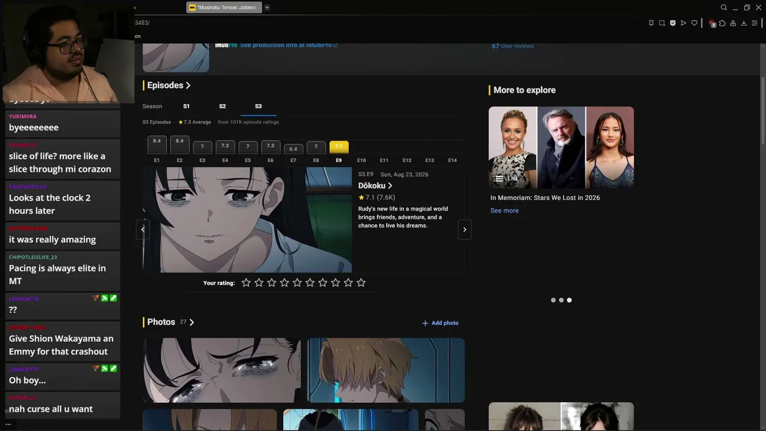Screen dimensions: 766x431
Task: Click the E13 episode label
Action: [430, 160]
